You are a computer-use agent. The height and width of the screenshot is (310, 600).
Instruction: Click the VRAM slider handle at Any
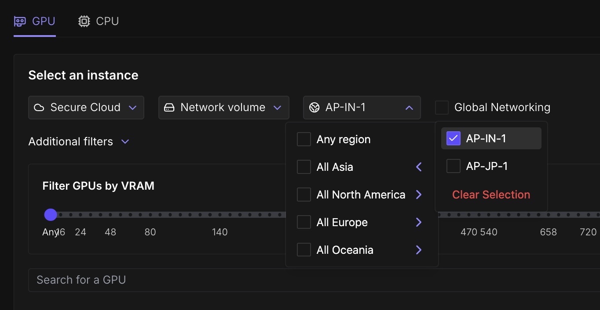click(x=51, y=215)
